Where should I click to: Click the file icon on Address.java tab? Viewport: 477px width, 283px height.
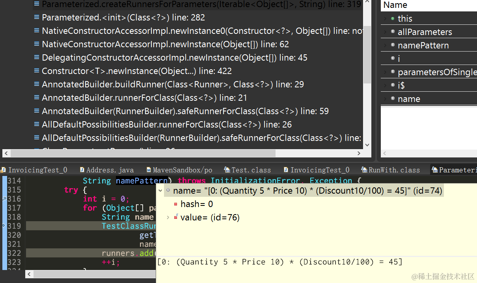point(82,170)
